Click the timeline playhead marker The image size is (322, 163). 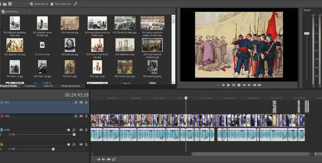[x=186, y=98]
